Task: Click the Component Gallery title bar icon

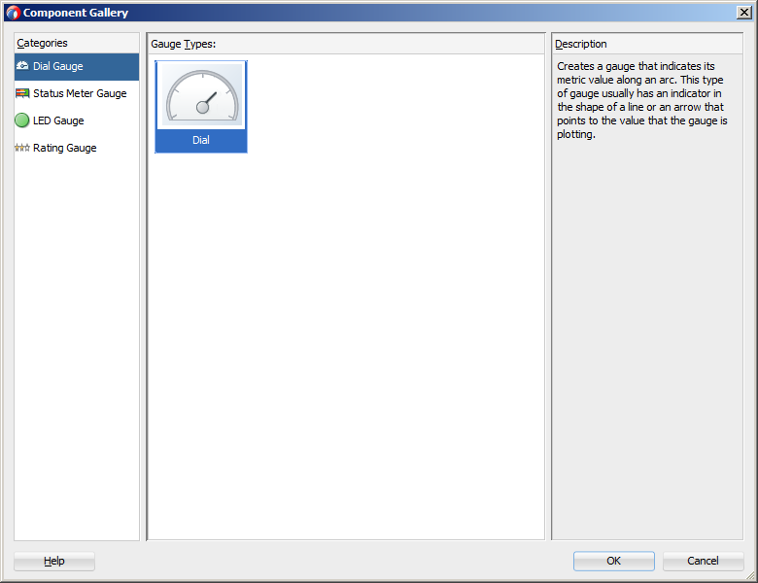Action: point(13,13)
